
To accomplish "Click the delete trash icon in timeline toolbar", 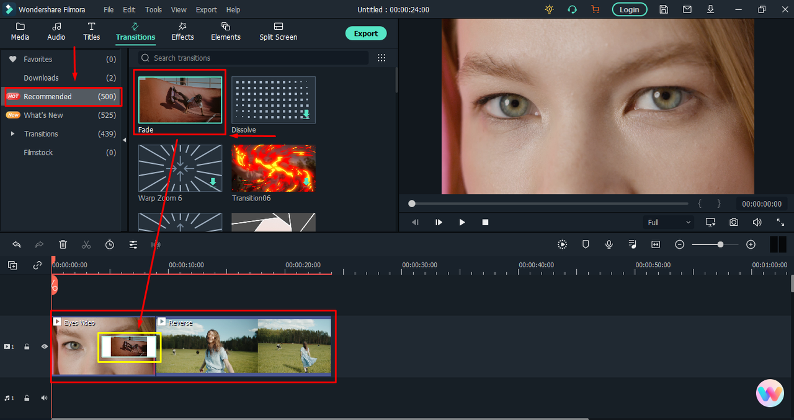I will 63,245.
